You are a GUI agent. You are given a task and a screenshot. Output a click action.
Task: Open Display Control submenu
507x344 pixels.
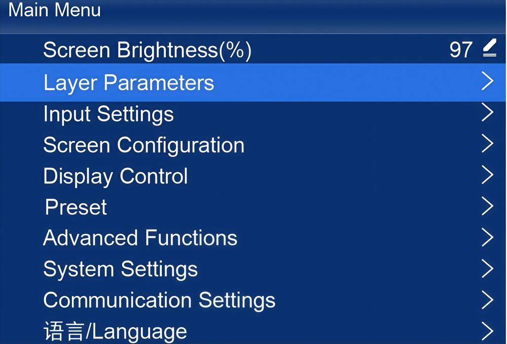(116, 176)
